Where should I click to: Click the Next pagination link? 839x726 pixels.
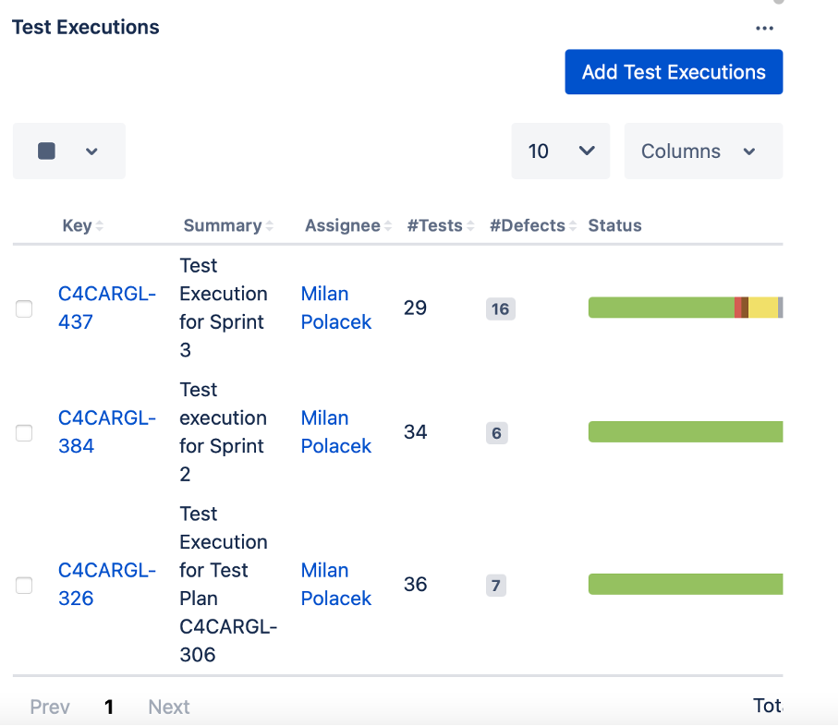pos(169,707)
